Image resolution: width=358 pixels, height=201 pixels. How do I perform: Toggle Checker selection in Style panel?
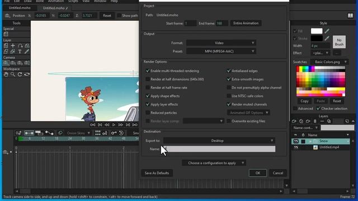[318, 109]
